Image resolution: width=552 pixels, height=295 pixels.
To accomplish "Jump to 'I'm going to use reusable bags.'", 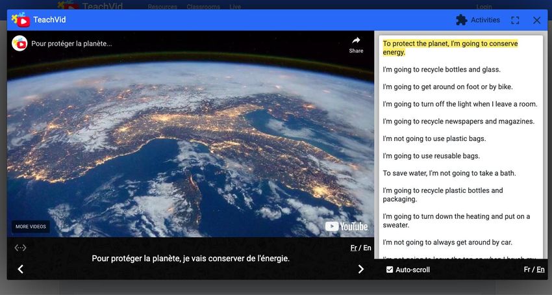I will 431,156.
